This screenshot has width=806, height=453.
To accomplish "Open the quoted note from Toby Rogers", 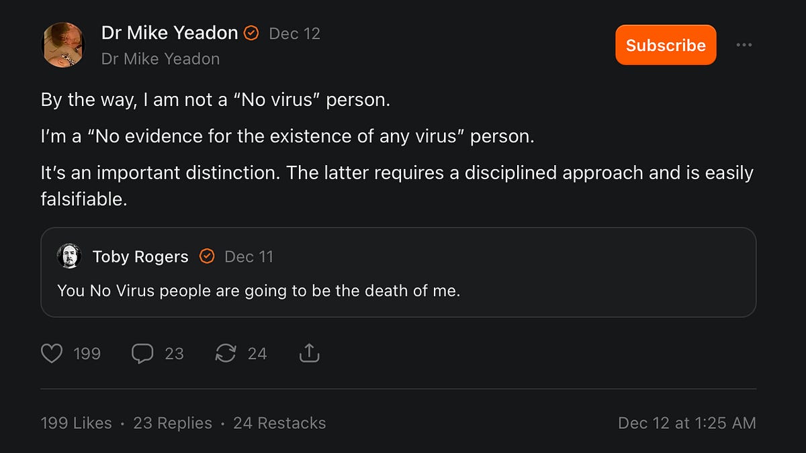I will coord(400,290).
